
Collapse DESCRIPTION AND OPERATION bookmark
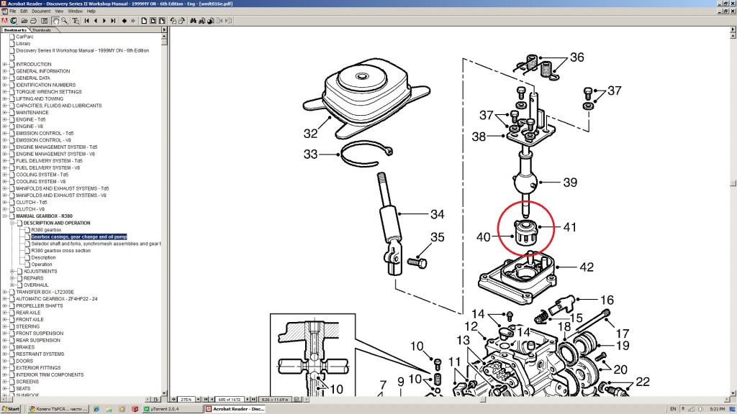(12, 223)
